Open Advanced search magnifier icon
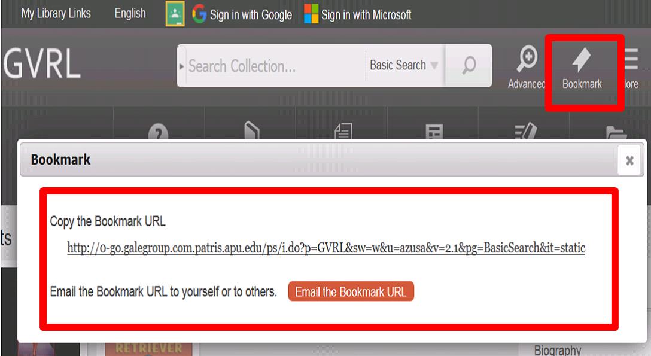Screen dimensions: 651x356 click(x=527, y=59)
